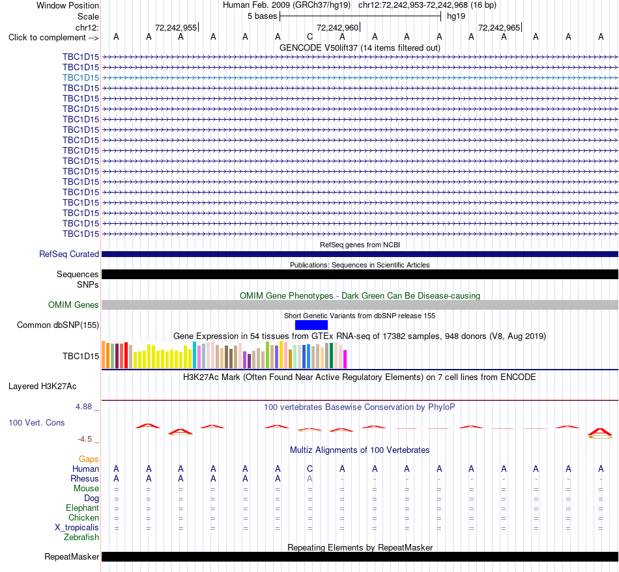Click the -4.5 PhyloP lower scale value

[85, 439]
